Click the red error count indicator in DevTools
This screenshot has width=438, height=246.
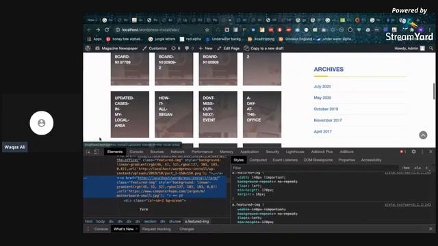pos(403,152)
